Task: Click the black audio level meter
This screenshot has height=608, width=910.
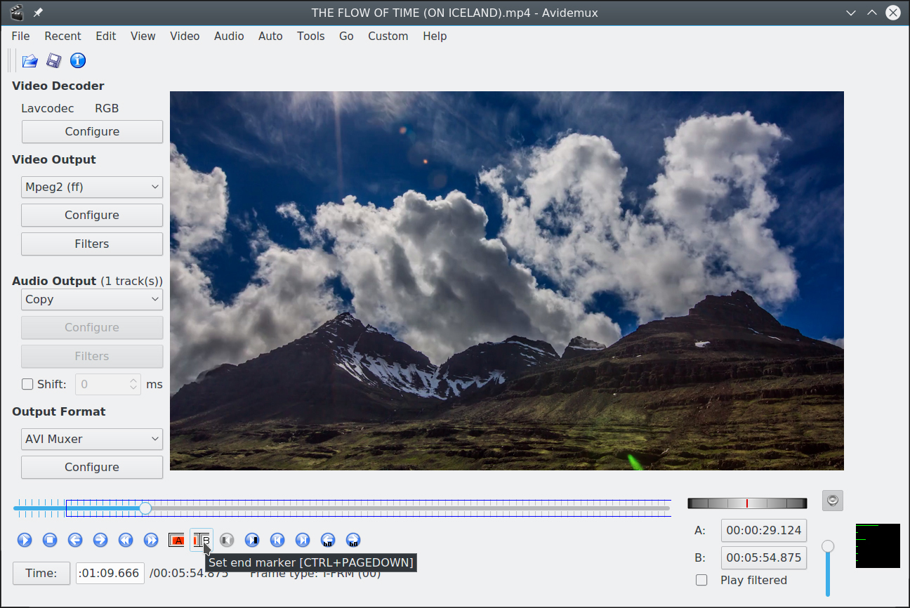Action: tap(878, 546)
